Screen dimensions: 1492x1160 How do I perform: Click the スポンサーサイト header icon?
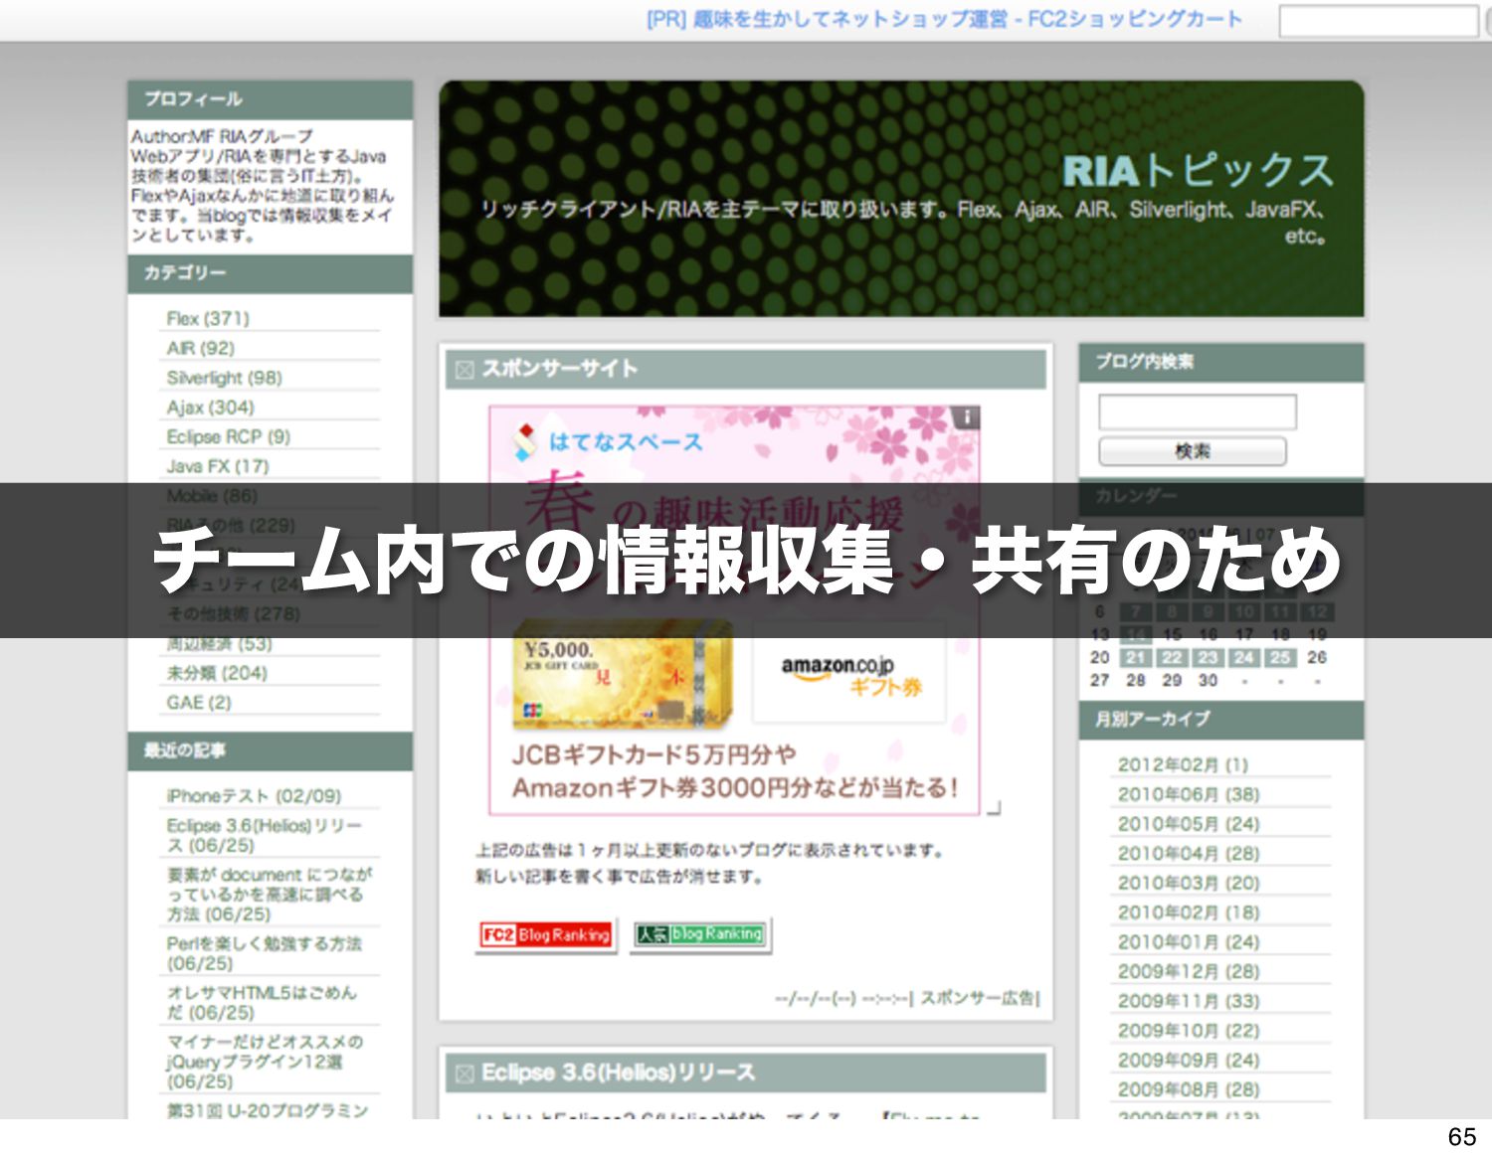point(464,370)
